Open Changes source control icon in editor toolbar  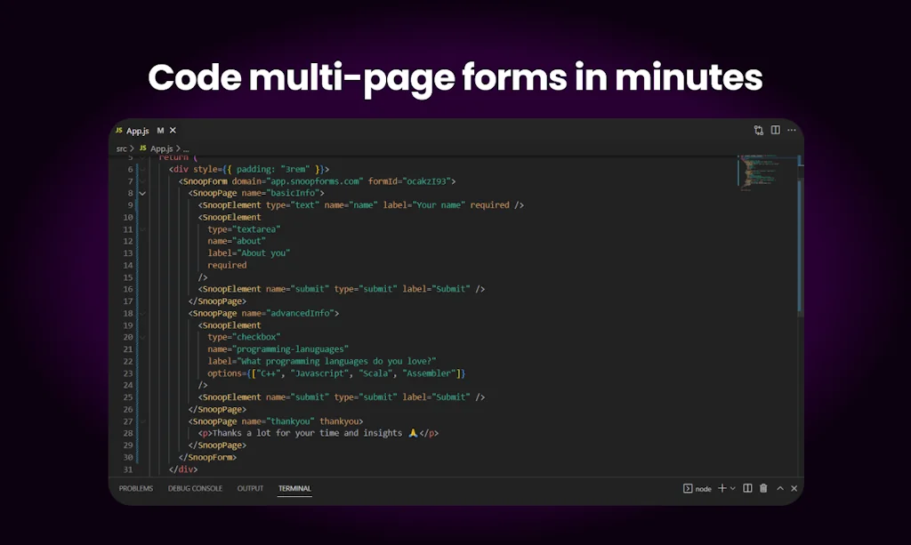[x=758, y=131]
